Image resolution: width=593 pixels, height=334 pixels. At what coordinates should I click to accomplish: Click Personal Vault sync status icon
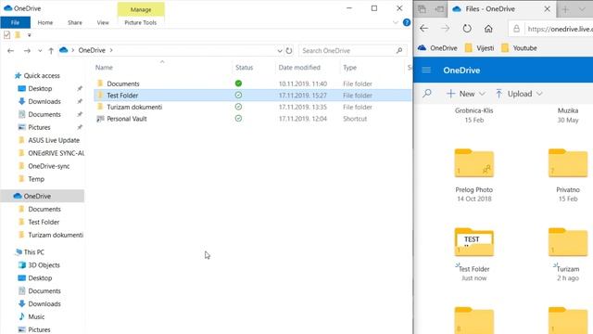pyautogui.click(x=238, y=119)
